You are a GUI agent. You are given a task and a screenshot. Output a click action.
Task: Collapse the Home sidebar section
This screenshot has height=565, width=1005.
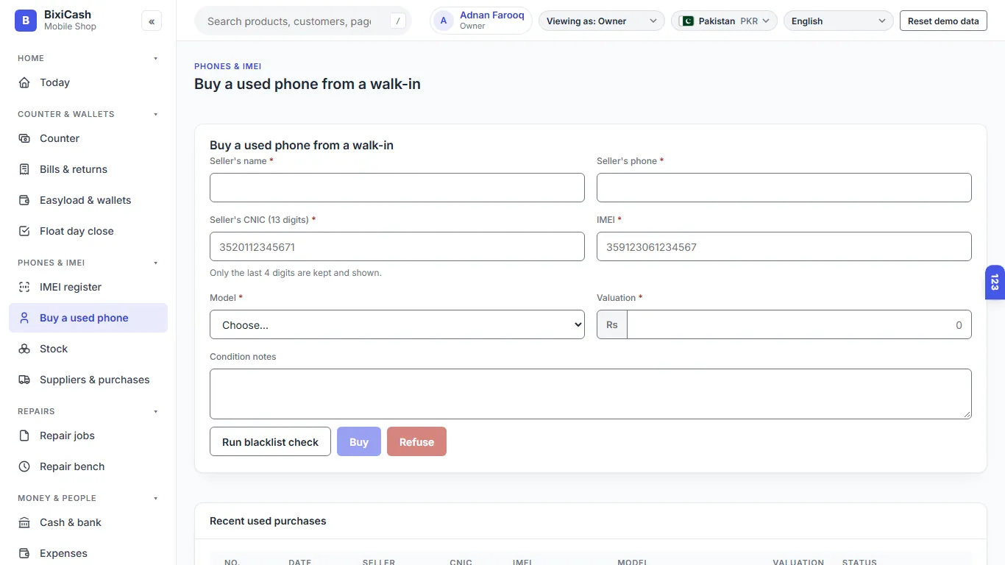coord(155,58)
